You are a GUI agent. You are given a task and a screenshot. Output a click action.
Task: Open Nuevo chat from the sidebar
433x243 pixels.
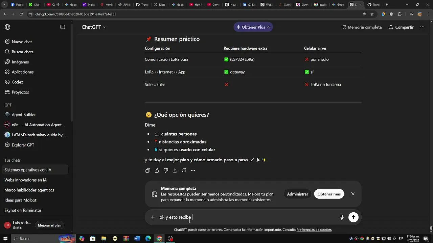click(x=22, y=42)
